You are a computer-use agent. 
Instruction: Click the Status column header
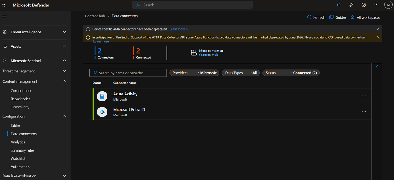97,83
